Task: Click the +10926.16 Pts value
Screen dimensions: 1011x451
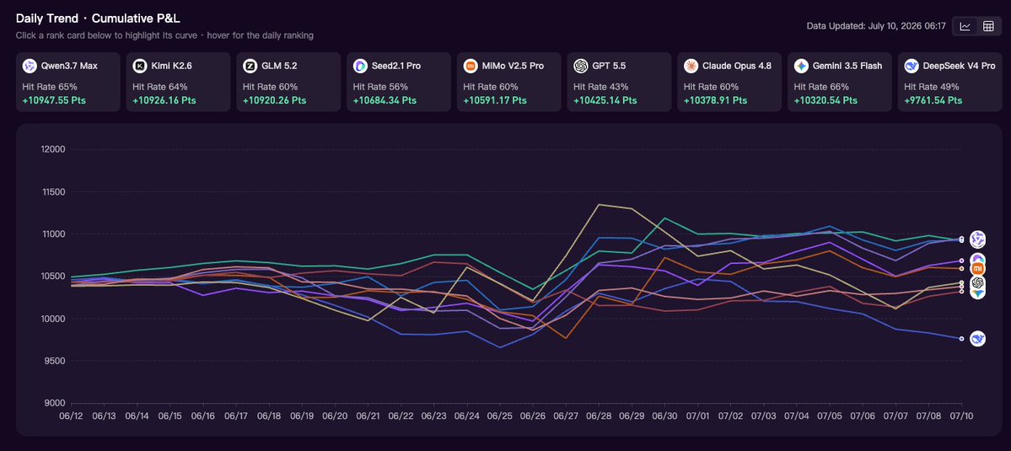Action: point(164,100)
